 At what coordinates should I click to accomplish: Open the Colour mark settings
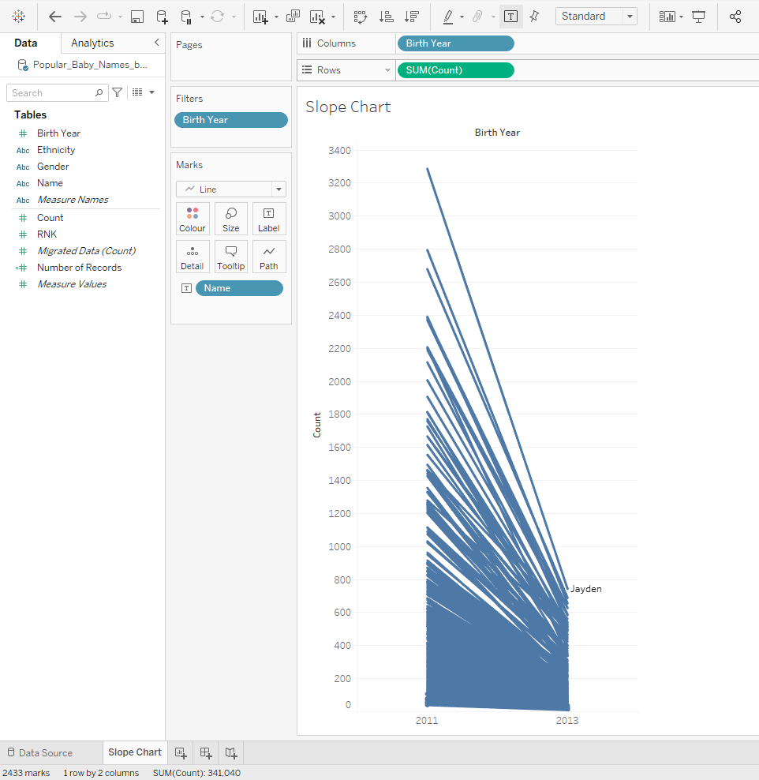tap(193, 219)
